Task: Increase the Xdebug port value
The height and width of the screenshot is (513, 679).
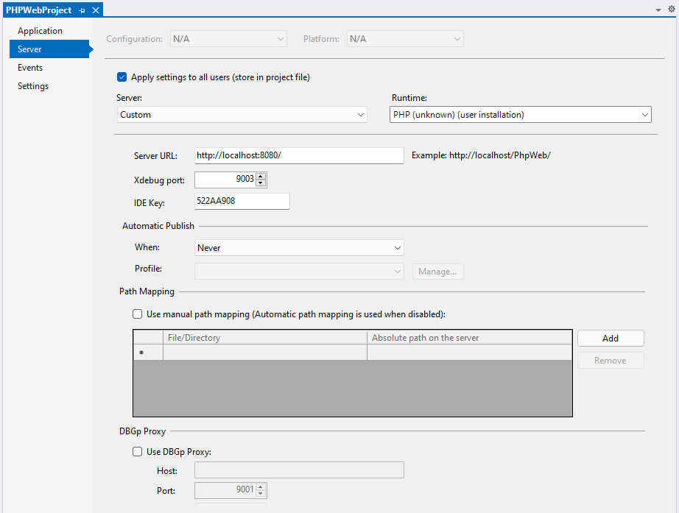Action: click(x=261, y=176)
